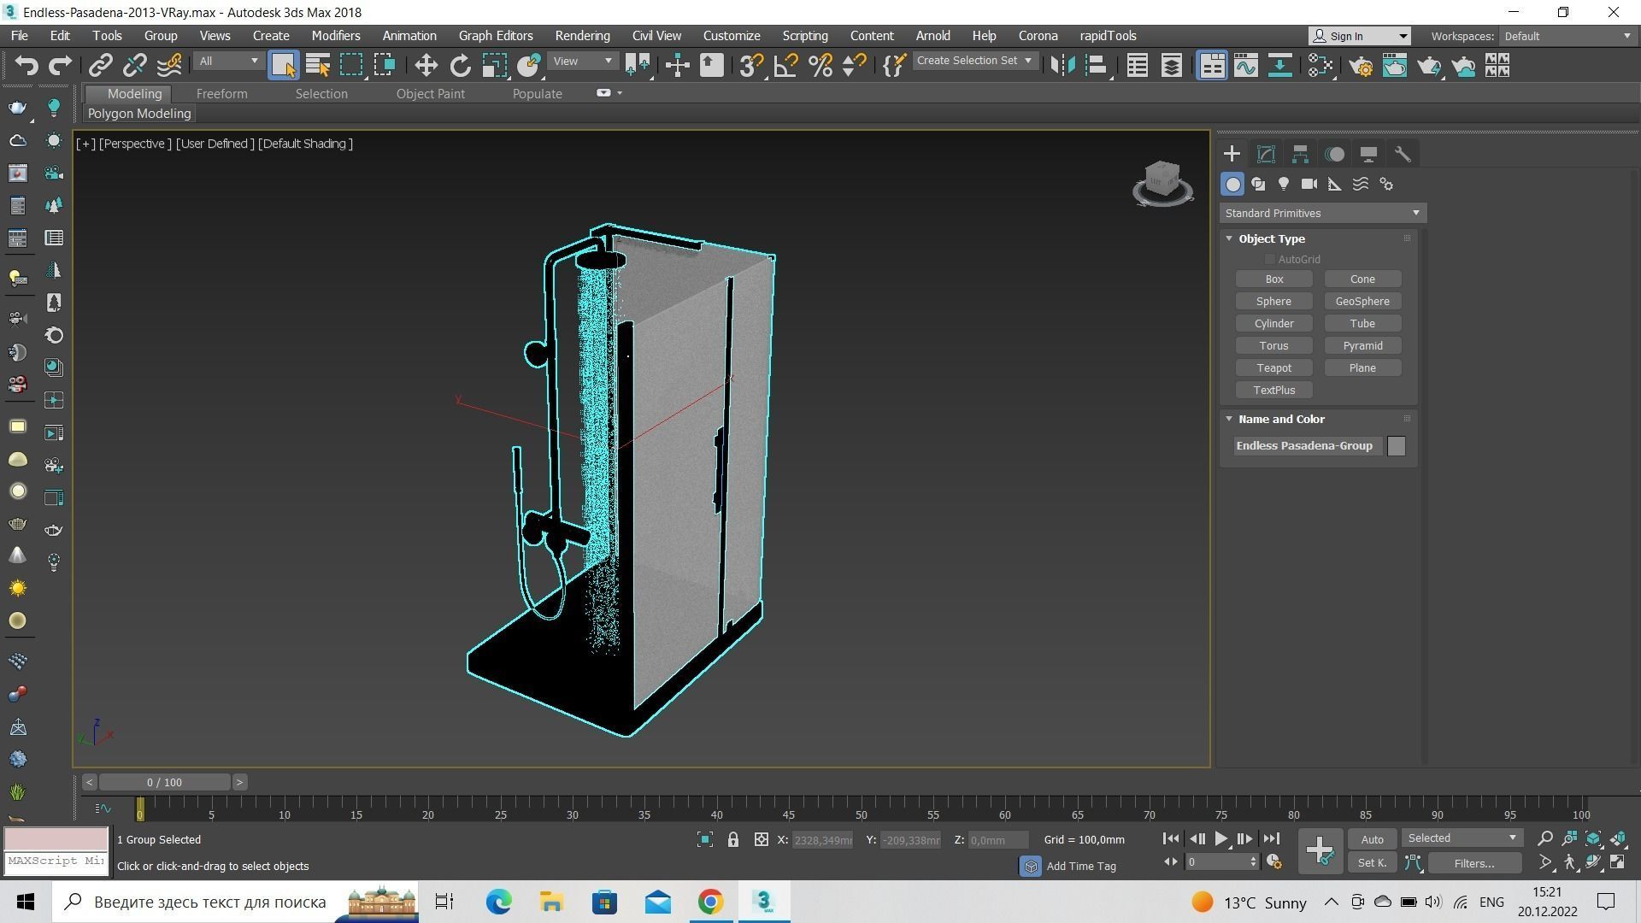Screen dimensions: 1641x923
Task: Select the Move tool
Action: pyautogui.click(x=426, y=66)
